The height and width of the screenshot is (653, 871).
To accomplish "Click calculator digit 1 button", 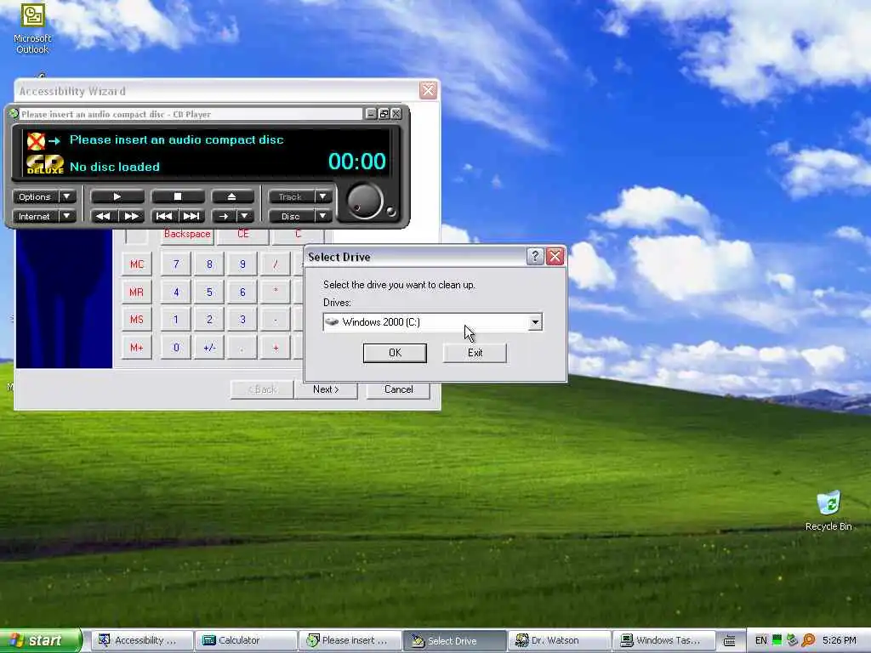I will 176,320.
